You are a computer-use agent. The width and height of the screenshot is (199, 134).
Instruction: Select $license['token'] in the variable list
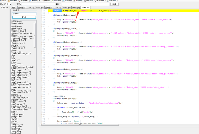coord(19,31)
